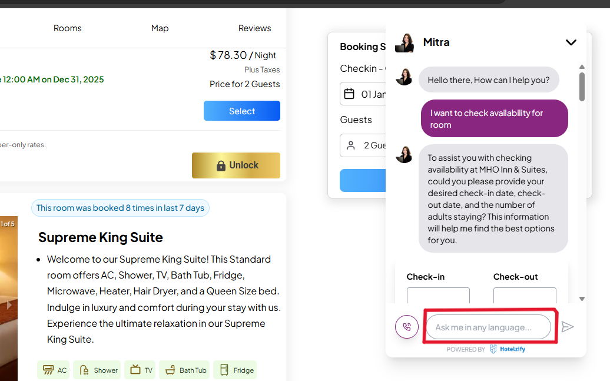Viewport: 610px width, 381px height.
Task: Click the send message arrow icon
Action: coord(567,327)
